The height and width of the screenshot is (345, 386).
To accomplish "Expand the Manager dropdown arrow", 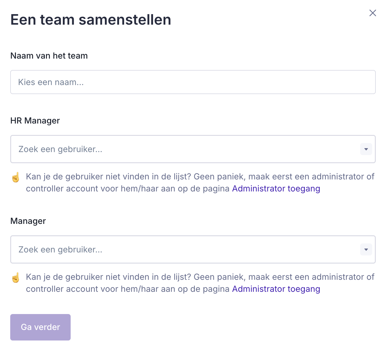I will [x=366, y=249].
